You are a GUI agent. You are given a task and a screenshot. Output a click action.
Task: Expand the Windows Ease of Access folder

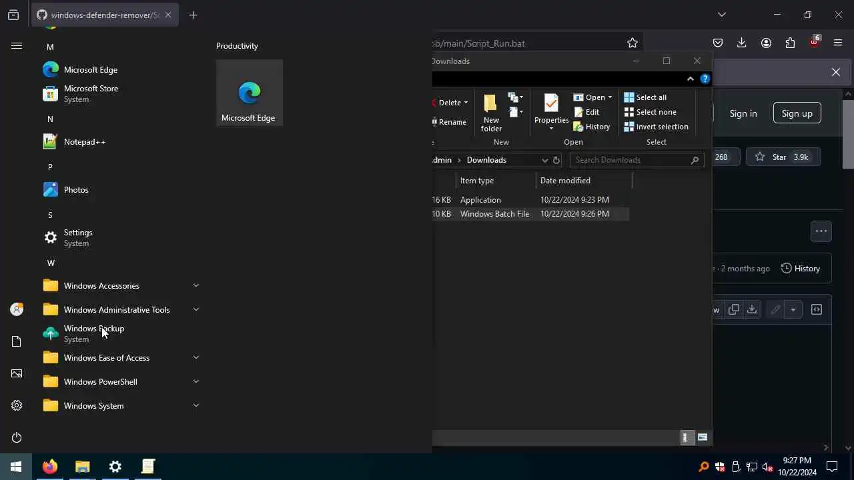pyautogui.click(x=120, y=357)
